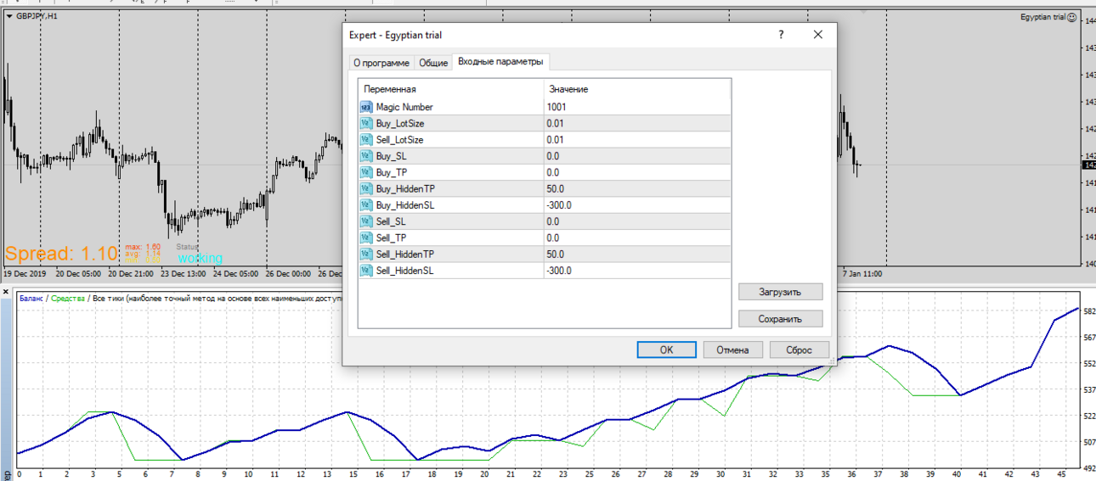Click the Sell_HiddenTP variable icon

tap(366, 254)
